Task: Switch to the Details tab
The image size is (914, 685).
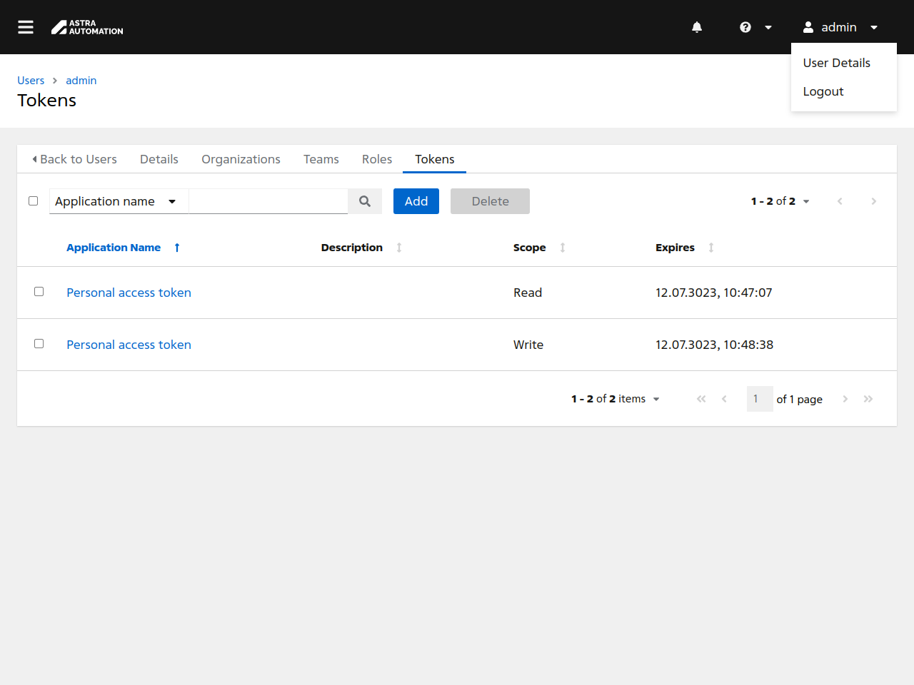Action: pos(159,159)
